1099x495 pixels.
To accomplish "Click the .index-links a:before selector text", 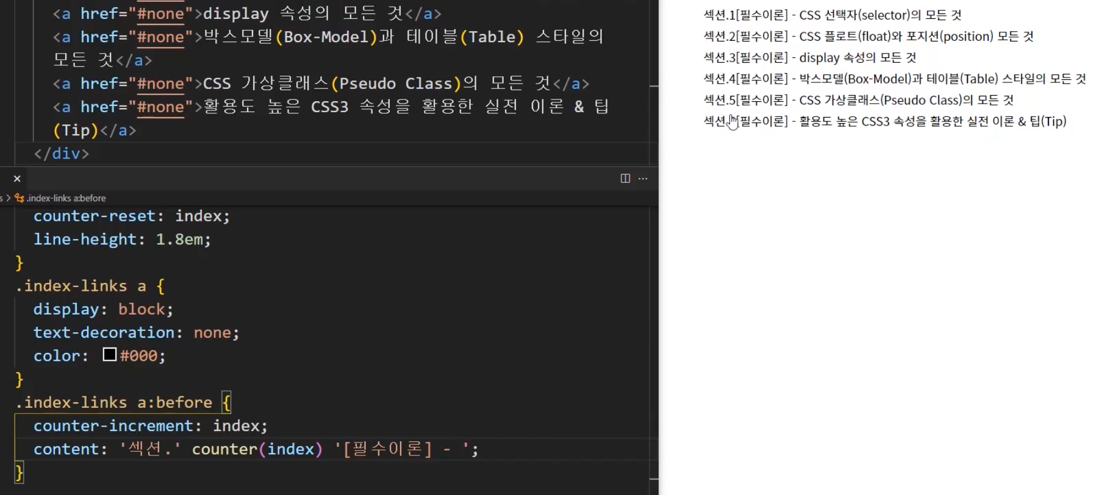I will (113, 402).
